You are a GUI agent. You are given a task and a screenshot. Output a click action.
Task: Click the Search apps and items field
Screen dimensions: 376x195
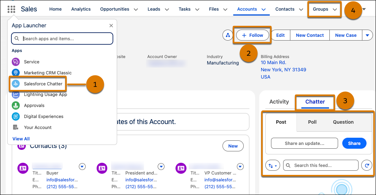tap(62, 39)
